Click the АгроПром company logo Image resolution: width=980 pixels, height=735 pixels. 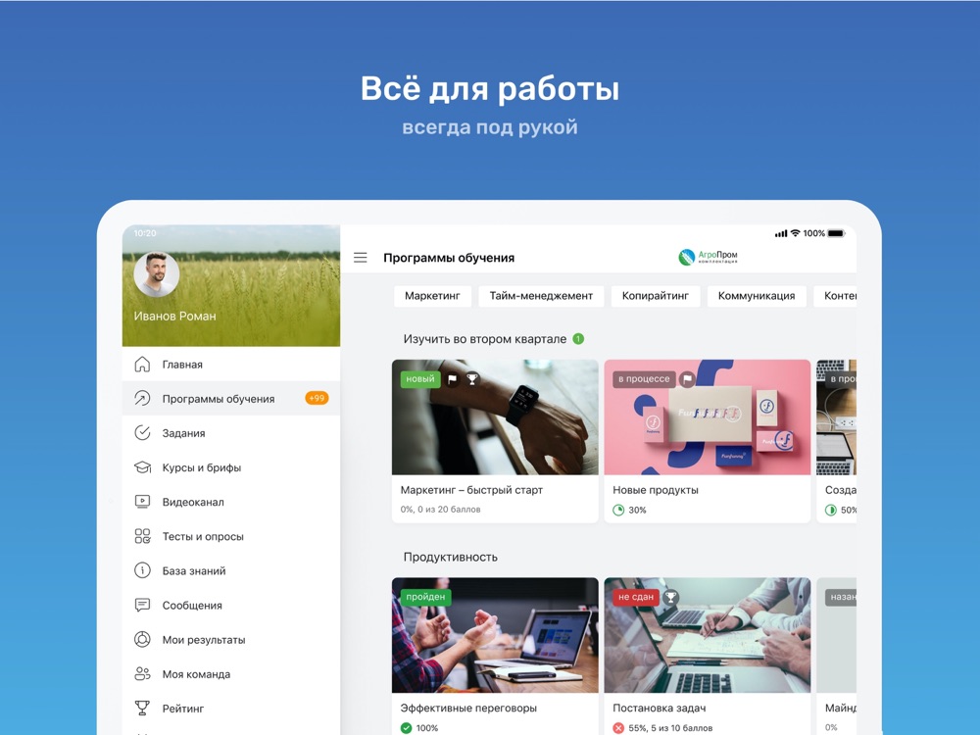point(709,256)
